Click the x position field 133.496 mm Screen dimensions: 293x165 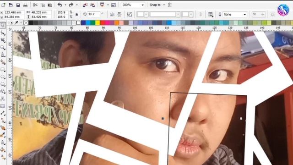point(14,12)
